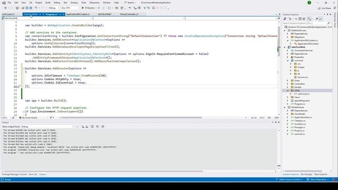Click Clear All icon in Output toolbar

(92, 127)
